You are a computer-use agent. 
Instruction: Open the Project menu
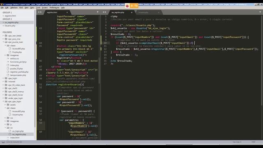click(x=45, y=8)
